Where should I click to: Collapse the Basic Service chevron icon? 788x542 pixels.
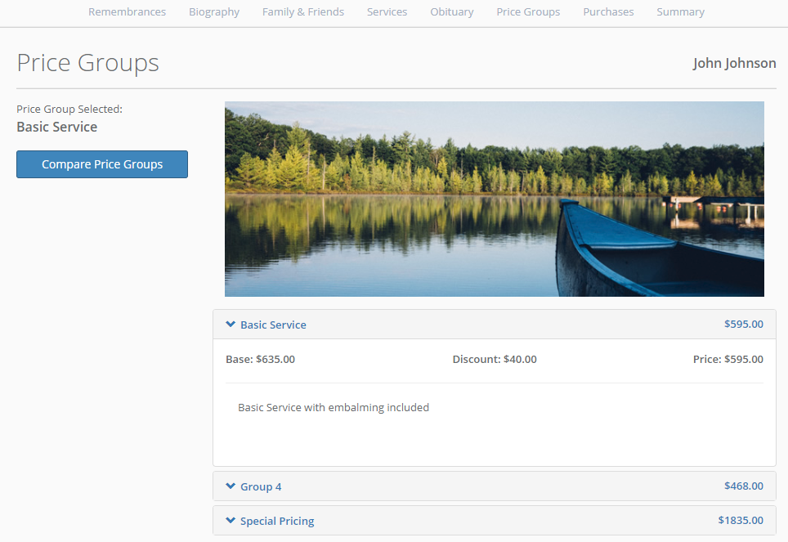(x=231, y=325)
